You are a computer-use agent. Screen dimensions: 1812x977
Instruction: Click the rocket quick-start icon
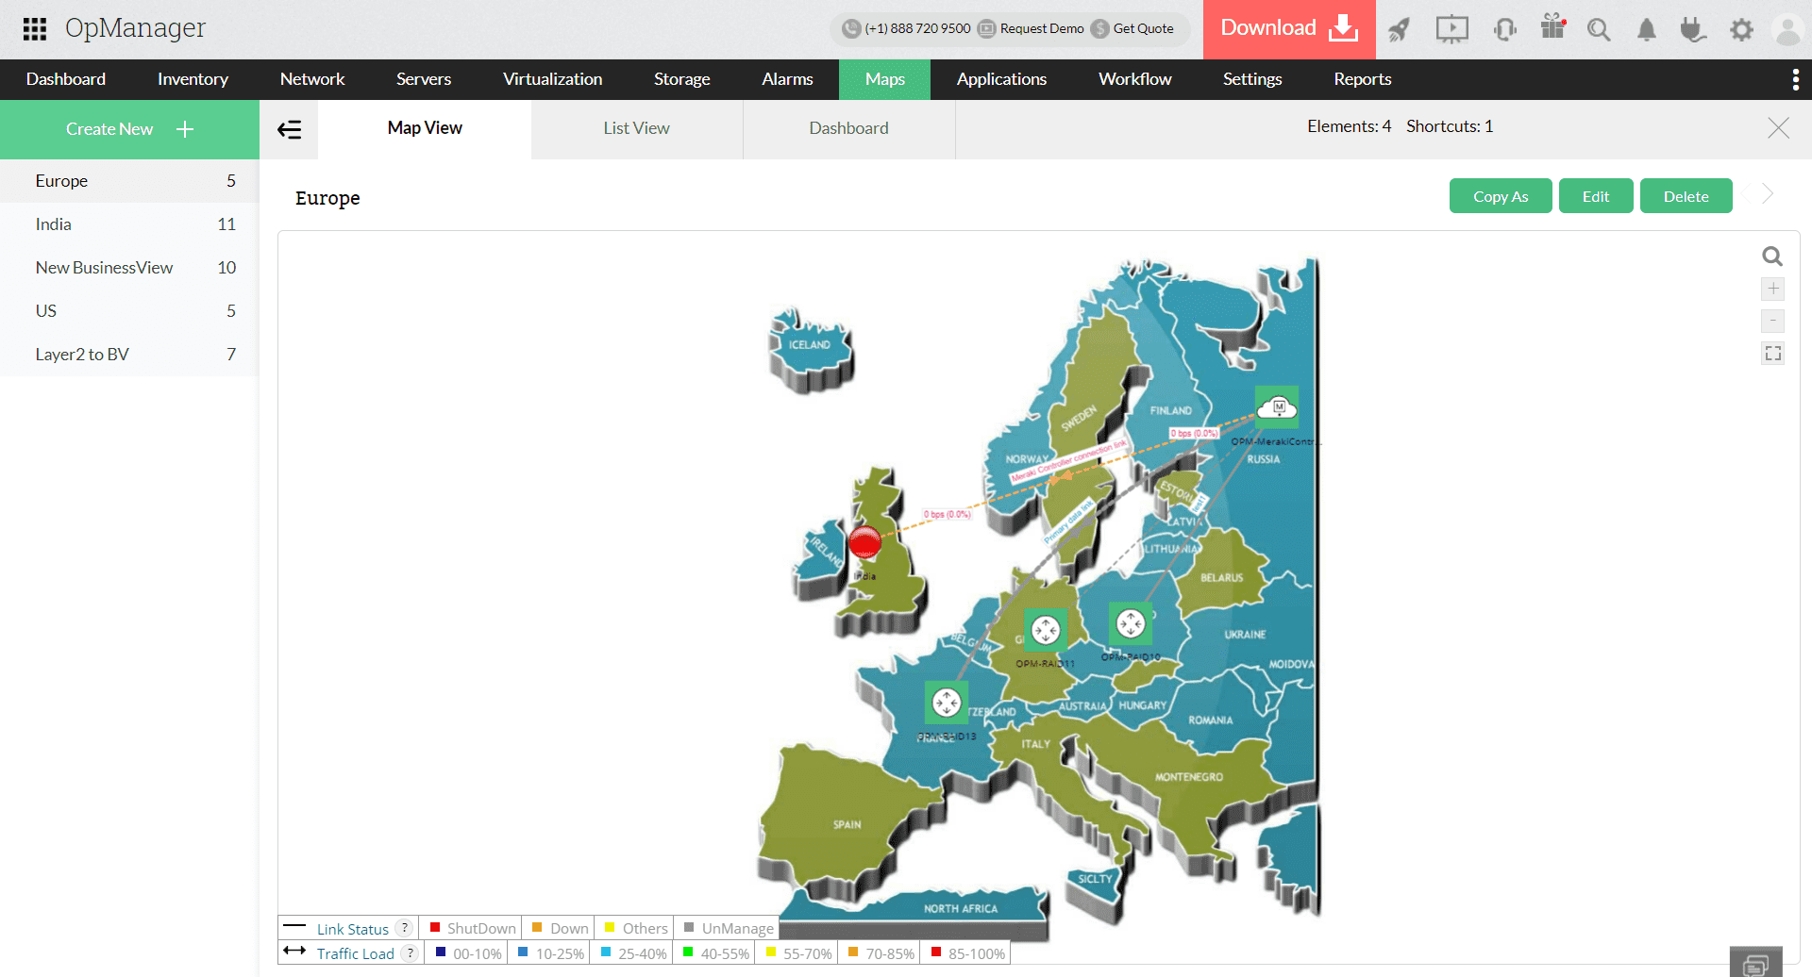coord(1400,29)
